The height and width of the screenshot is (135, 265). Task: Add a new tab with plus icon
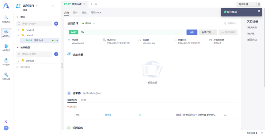click(91, 4)
